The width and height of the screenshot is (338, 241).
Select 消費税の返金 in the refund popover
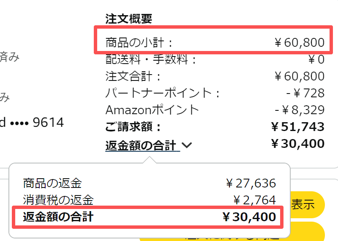pyautogui.click(x=58, y=200)
